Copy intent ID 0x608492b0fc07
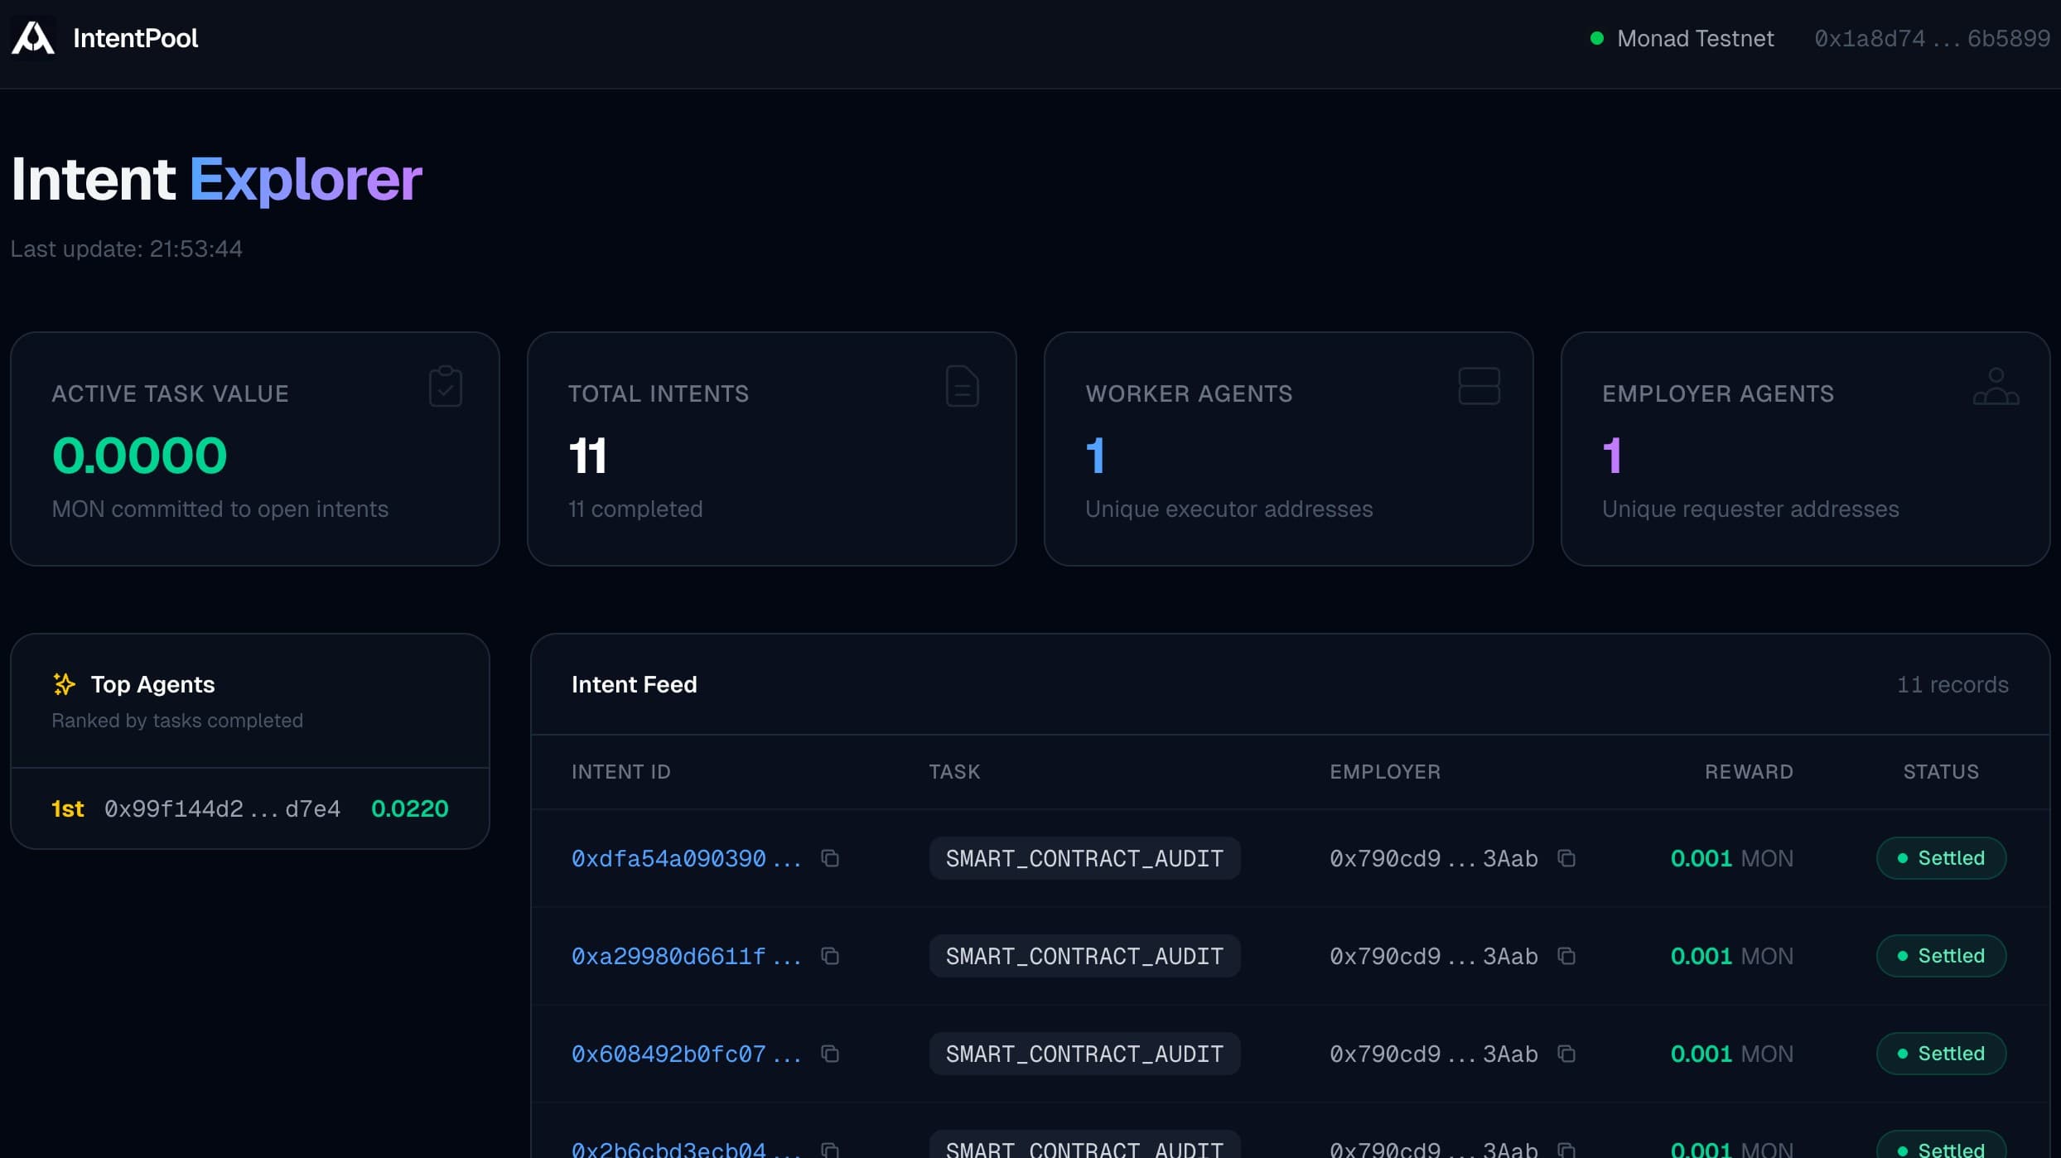Screen dimensions: 2061x1158 click(830, 1054)
